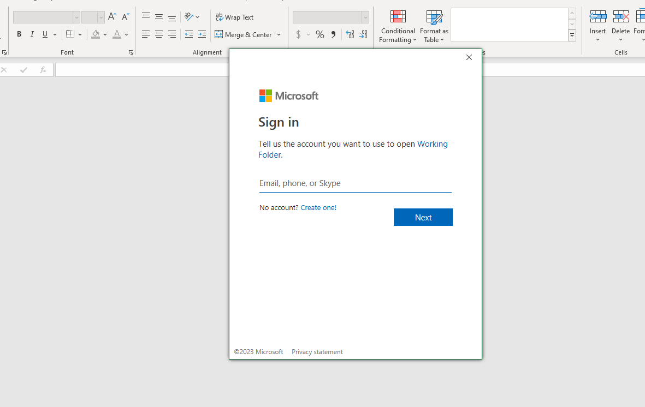This screenshot has height=407, width=645.
Task: Click Merge & Center button
Action: 243,34
